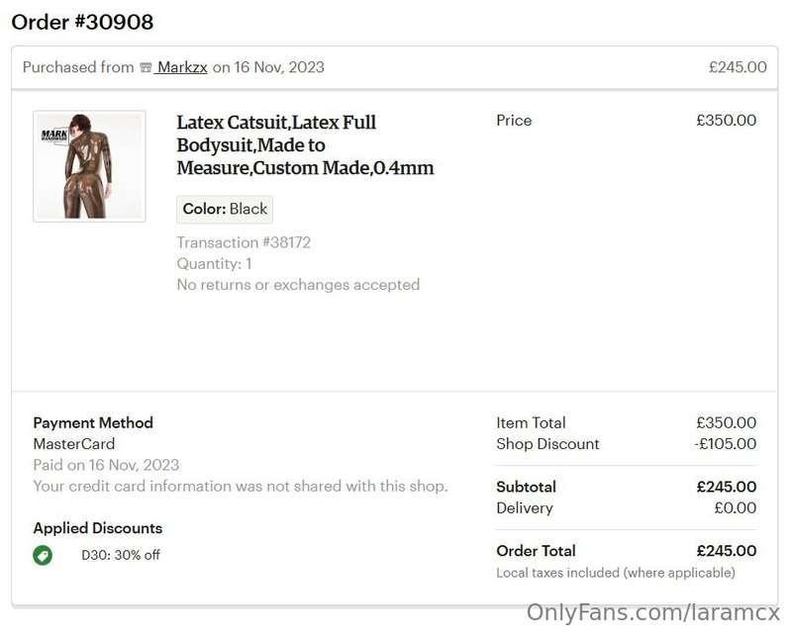
Task: Click the Order Total £245.00 amount
Action: tap(727, 551)
